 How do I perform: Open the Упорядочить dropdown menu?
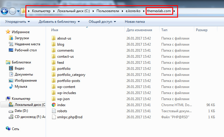pos(17,22)
